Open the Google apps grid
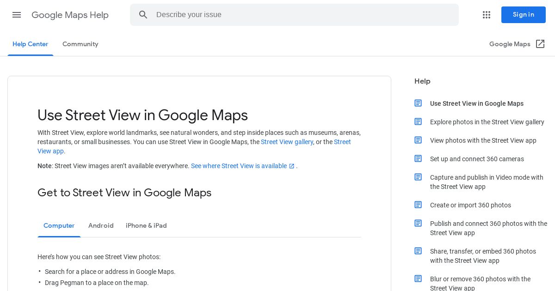The height and width of the screenshot is (291, 555). coord(487,15)
